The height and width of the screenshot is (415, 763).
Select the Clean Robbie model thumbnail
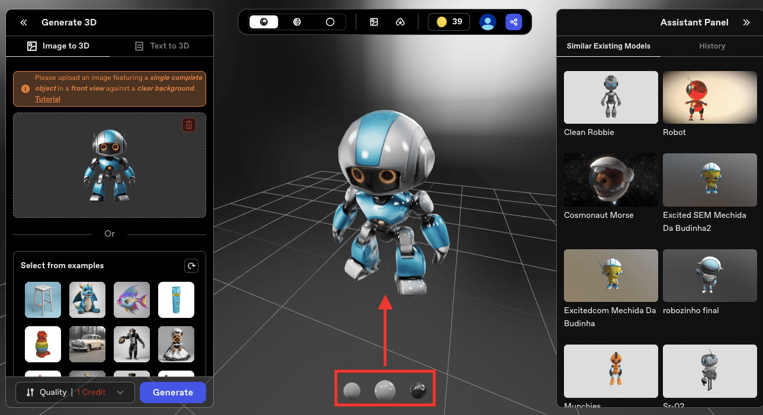pyautogui.click(x=611, y=97)
